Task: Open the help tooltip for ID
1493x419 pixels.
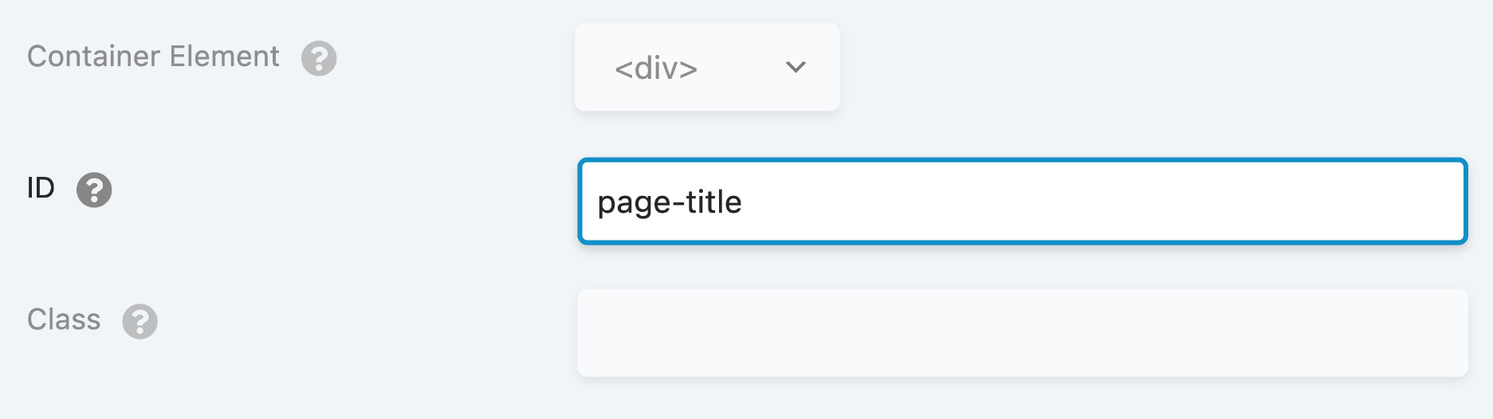Action: click(94, 190)
